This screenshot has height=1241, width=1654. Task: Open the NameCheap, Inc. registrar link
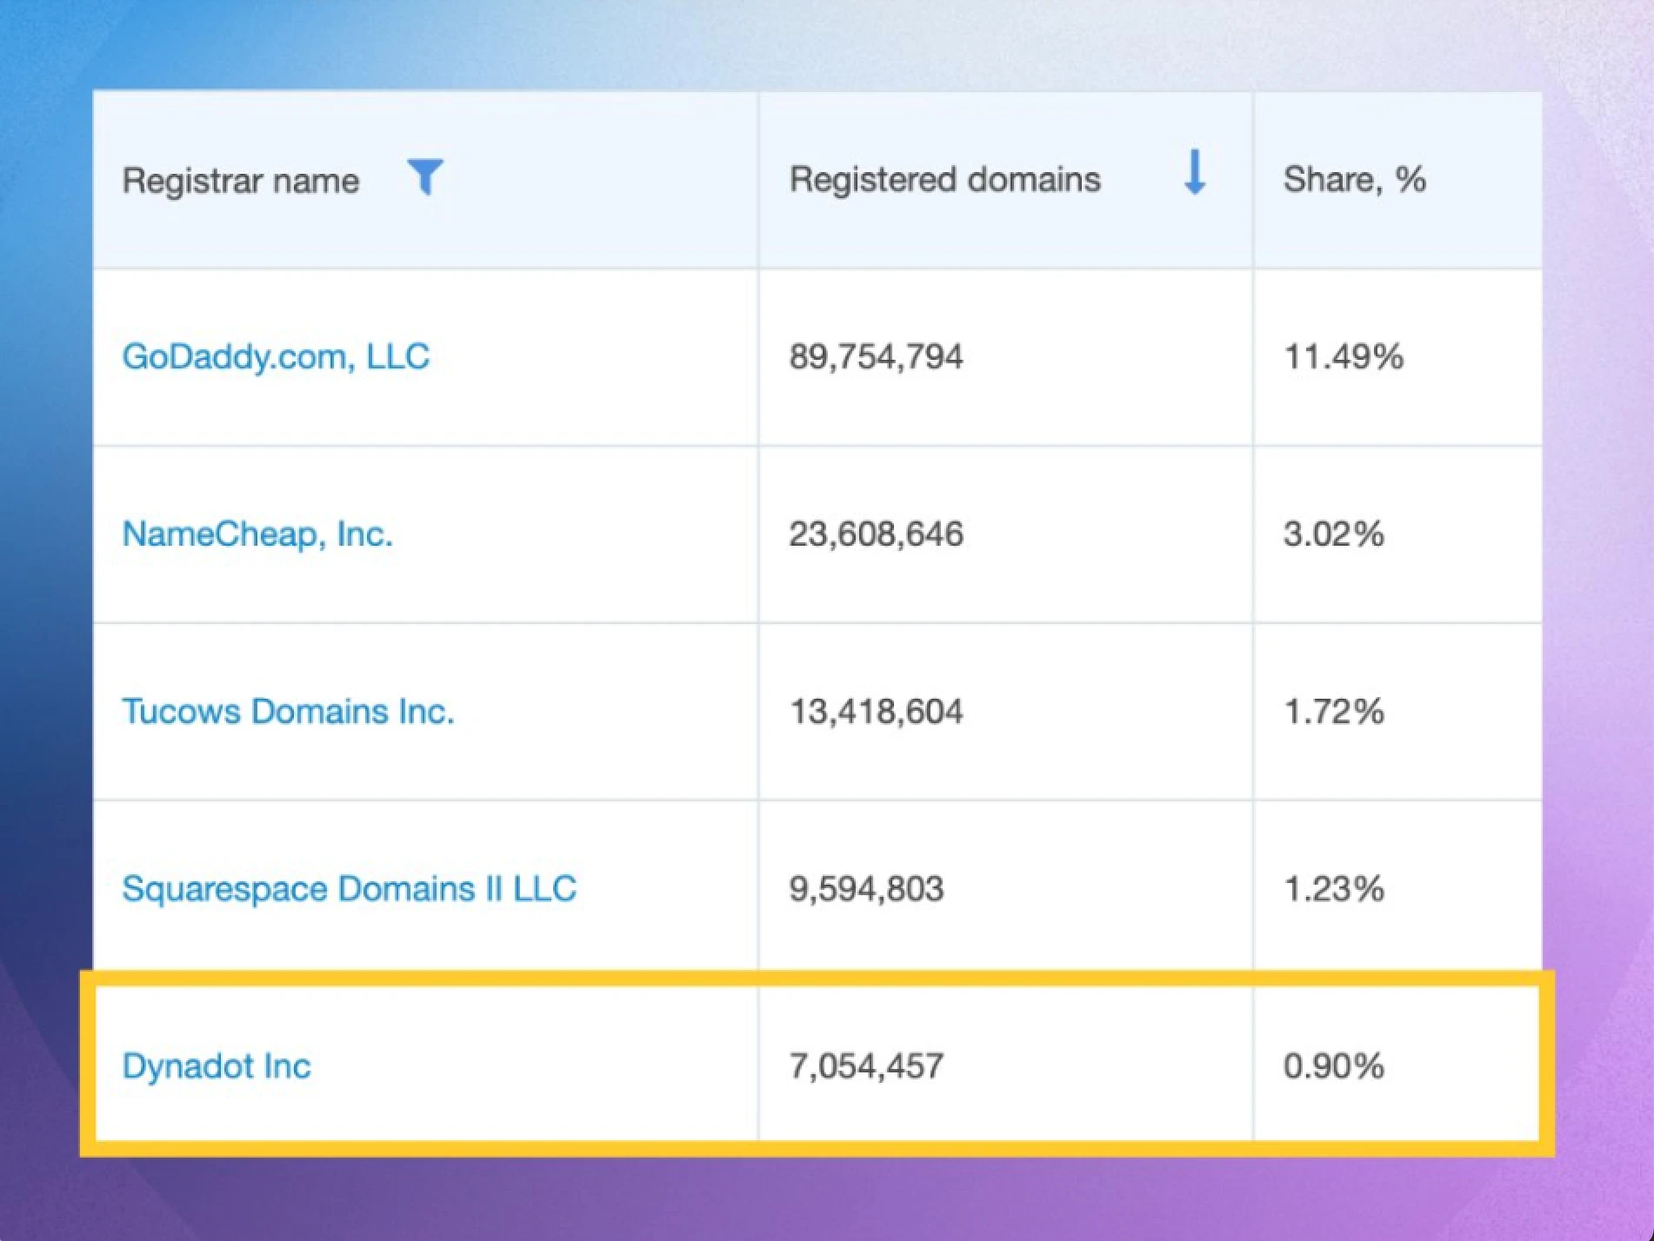pos(257,534)
